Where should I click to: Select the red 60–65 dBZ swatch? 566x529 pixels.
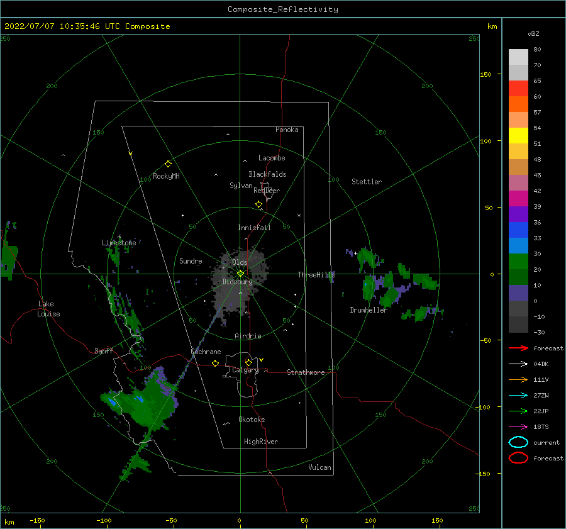tap(518, 89)
